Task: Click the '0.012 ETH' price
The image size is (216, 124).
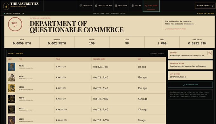Action: [61, 99]
